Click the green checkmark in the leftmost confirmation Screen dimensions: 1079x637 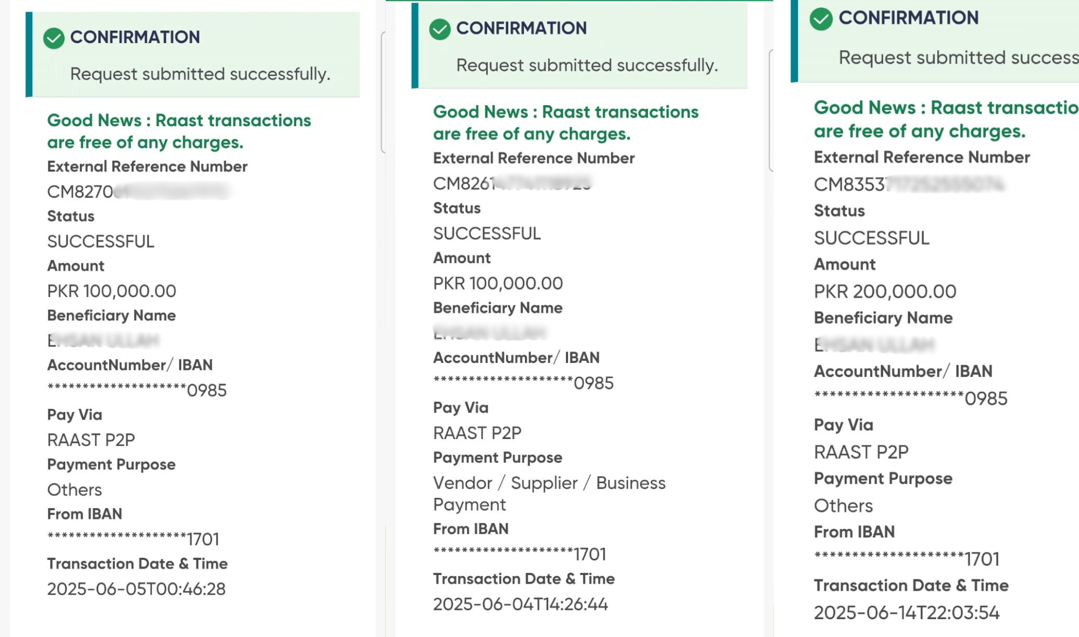pos(54,38)
